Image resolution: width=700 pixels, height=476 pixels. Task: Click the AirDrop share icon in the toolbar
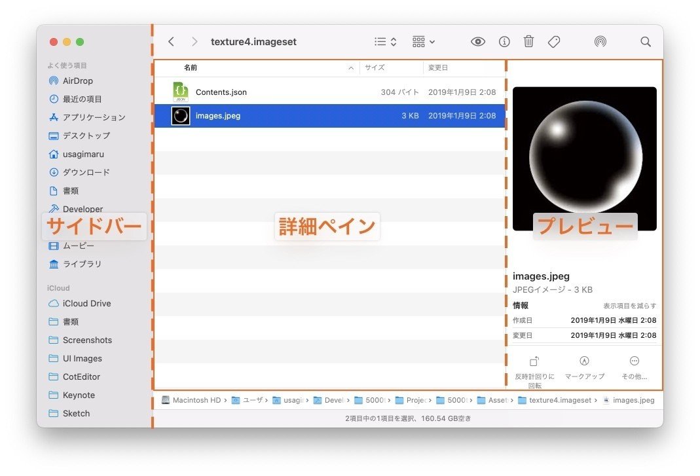tap(602, 41)
